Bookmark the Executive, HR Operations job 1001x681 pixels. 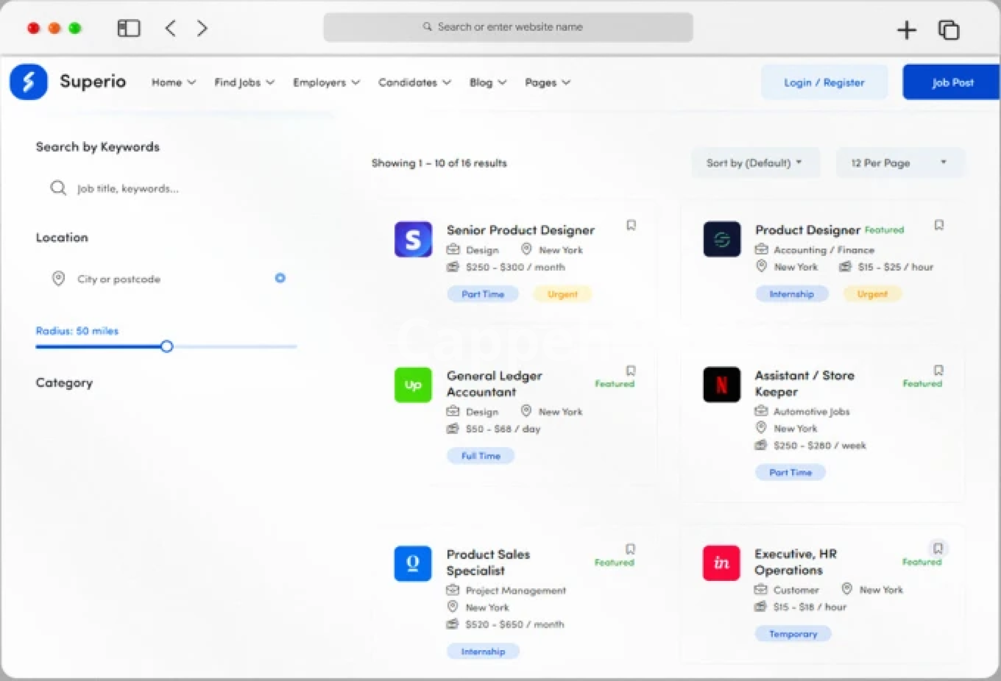click(x=938, y=548)
